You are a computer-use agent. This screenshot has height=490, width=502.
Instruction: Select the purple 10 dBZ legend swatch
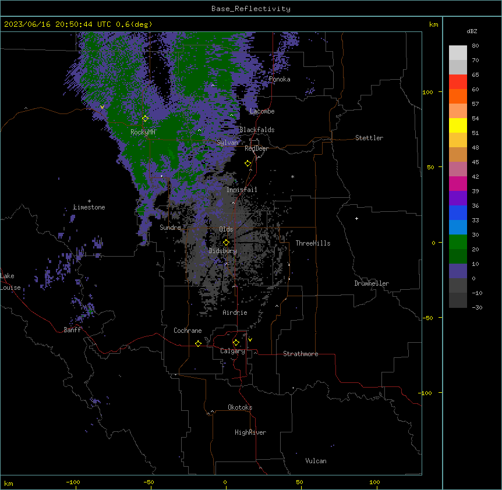pyautogui.click(x=458, y=271)
